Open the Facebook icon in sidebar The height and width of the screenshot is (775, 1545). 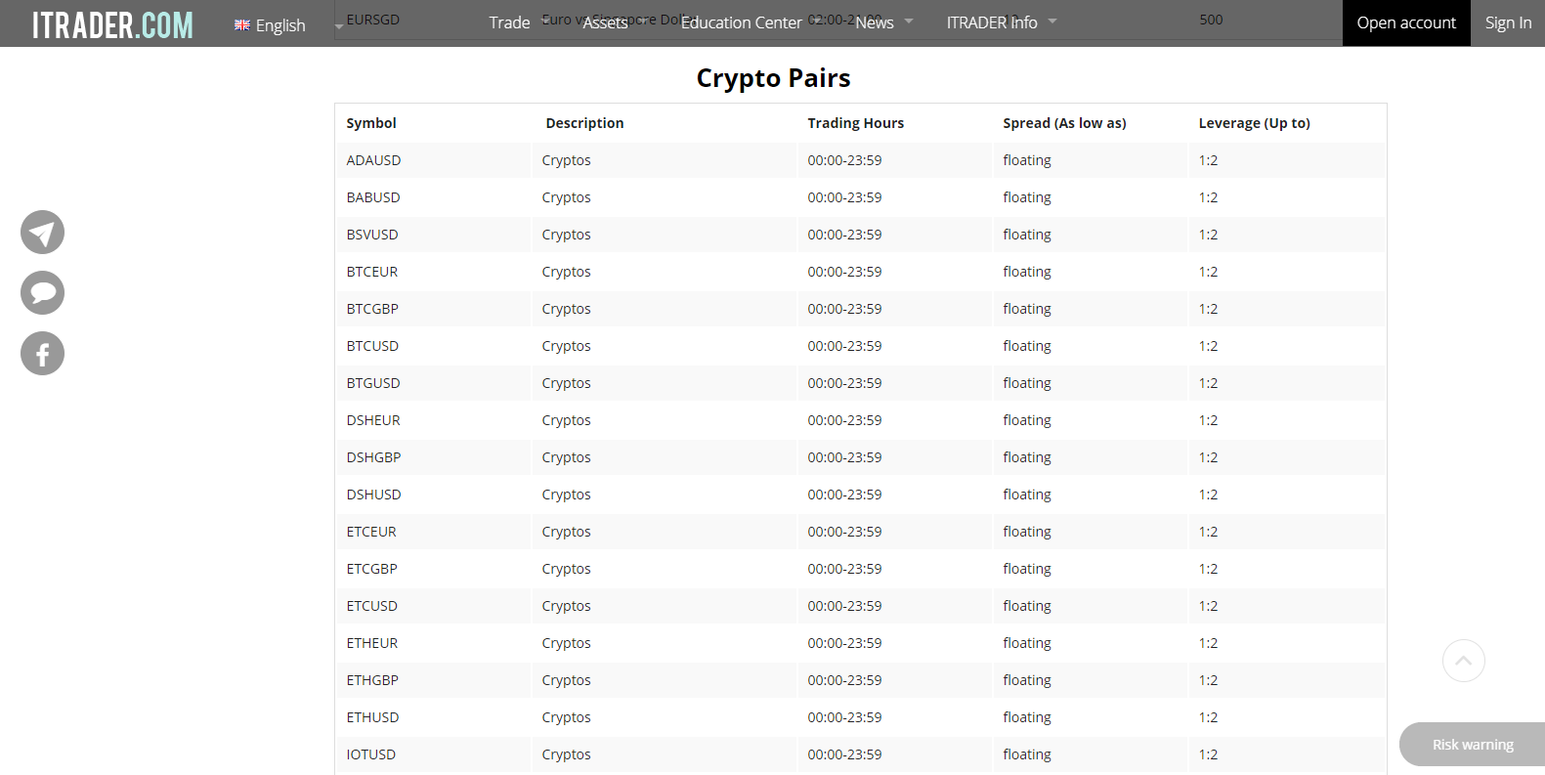[x=42, y=354]
